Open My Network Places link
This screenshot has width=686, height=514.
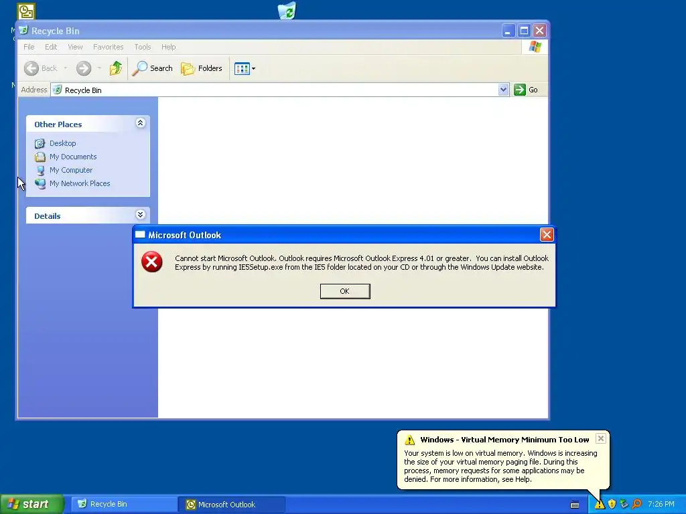pos(80,183)
